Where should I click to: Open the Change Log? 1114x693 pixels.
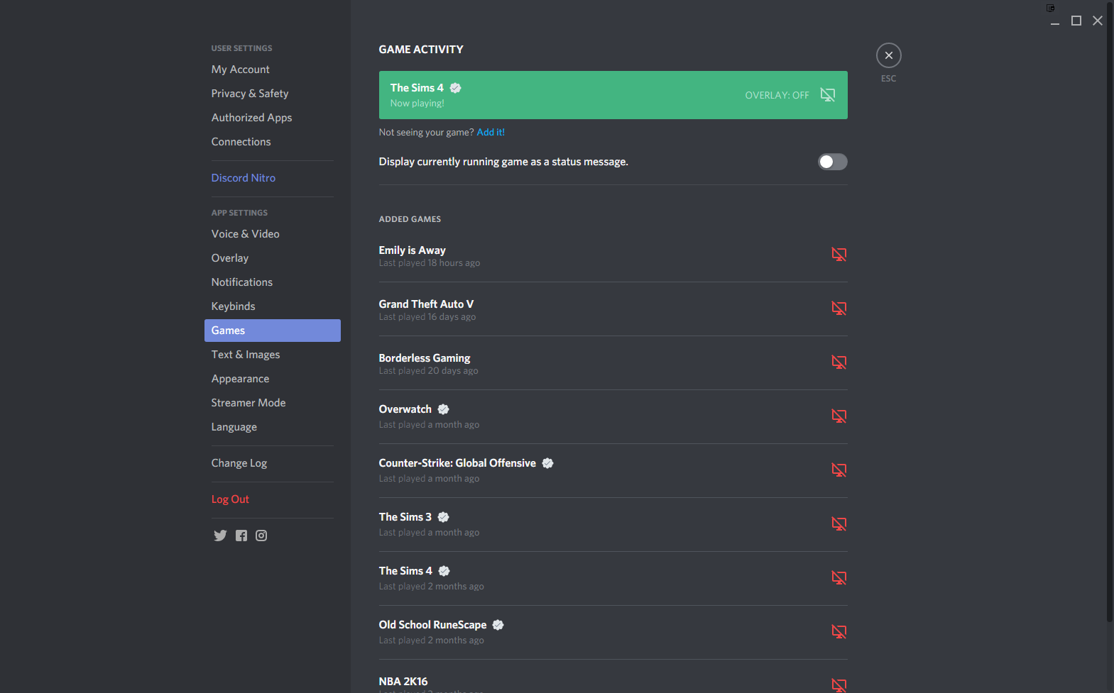tap(239, 463)
